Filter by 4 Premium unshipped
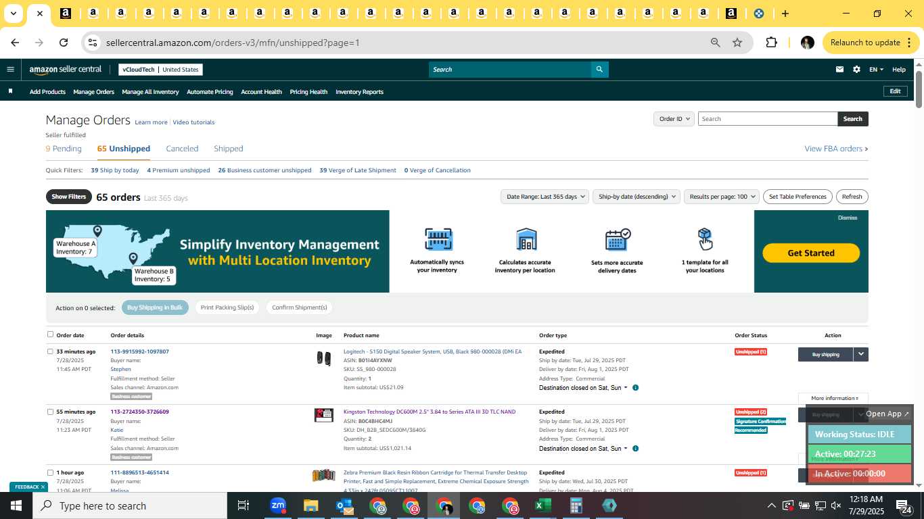This screenshot has height=519, width=924. [x=179, y=170]
